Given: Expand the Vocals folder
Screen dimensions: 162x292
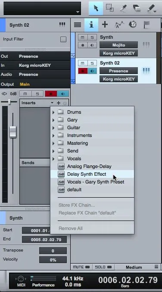Looking at the screenshot, I should [53, 158].
